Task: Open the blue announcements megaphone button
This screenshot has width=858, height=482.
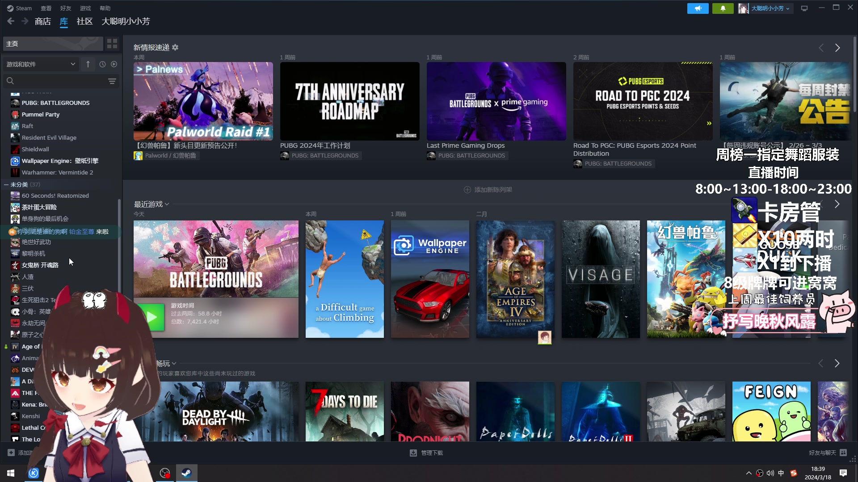Action: [x=698, y=8]
